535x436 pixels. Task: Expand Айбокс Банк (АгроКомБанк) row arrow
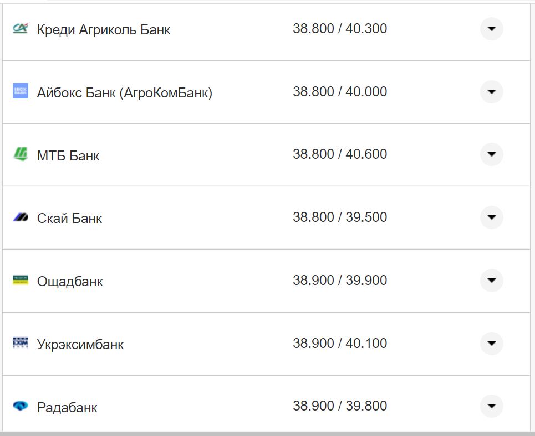coord(491,92)
